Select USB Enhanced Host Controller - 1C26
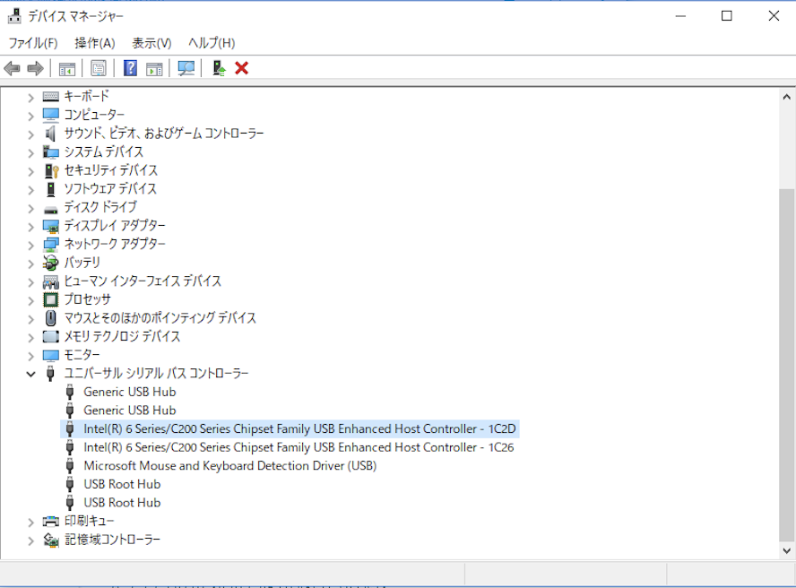 click(298, 447)
